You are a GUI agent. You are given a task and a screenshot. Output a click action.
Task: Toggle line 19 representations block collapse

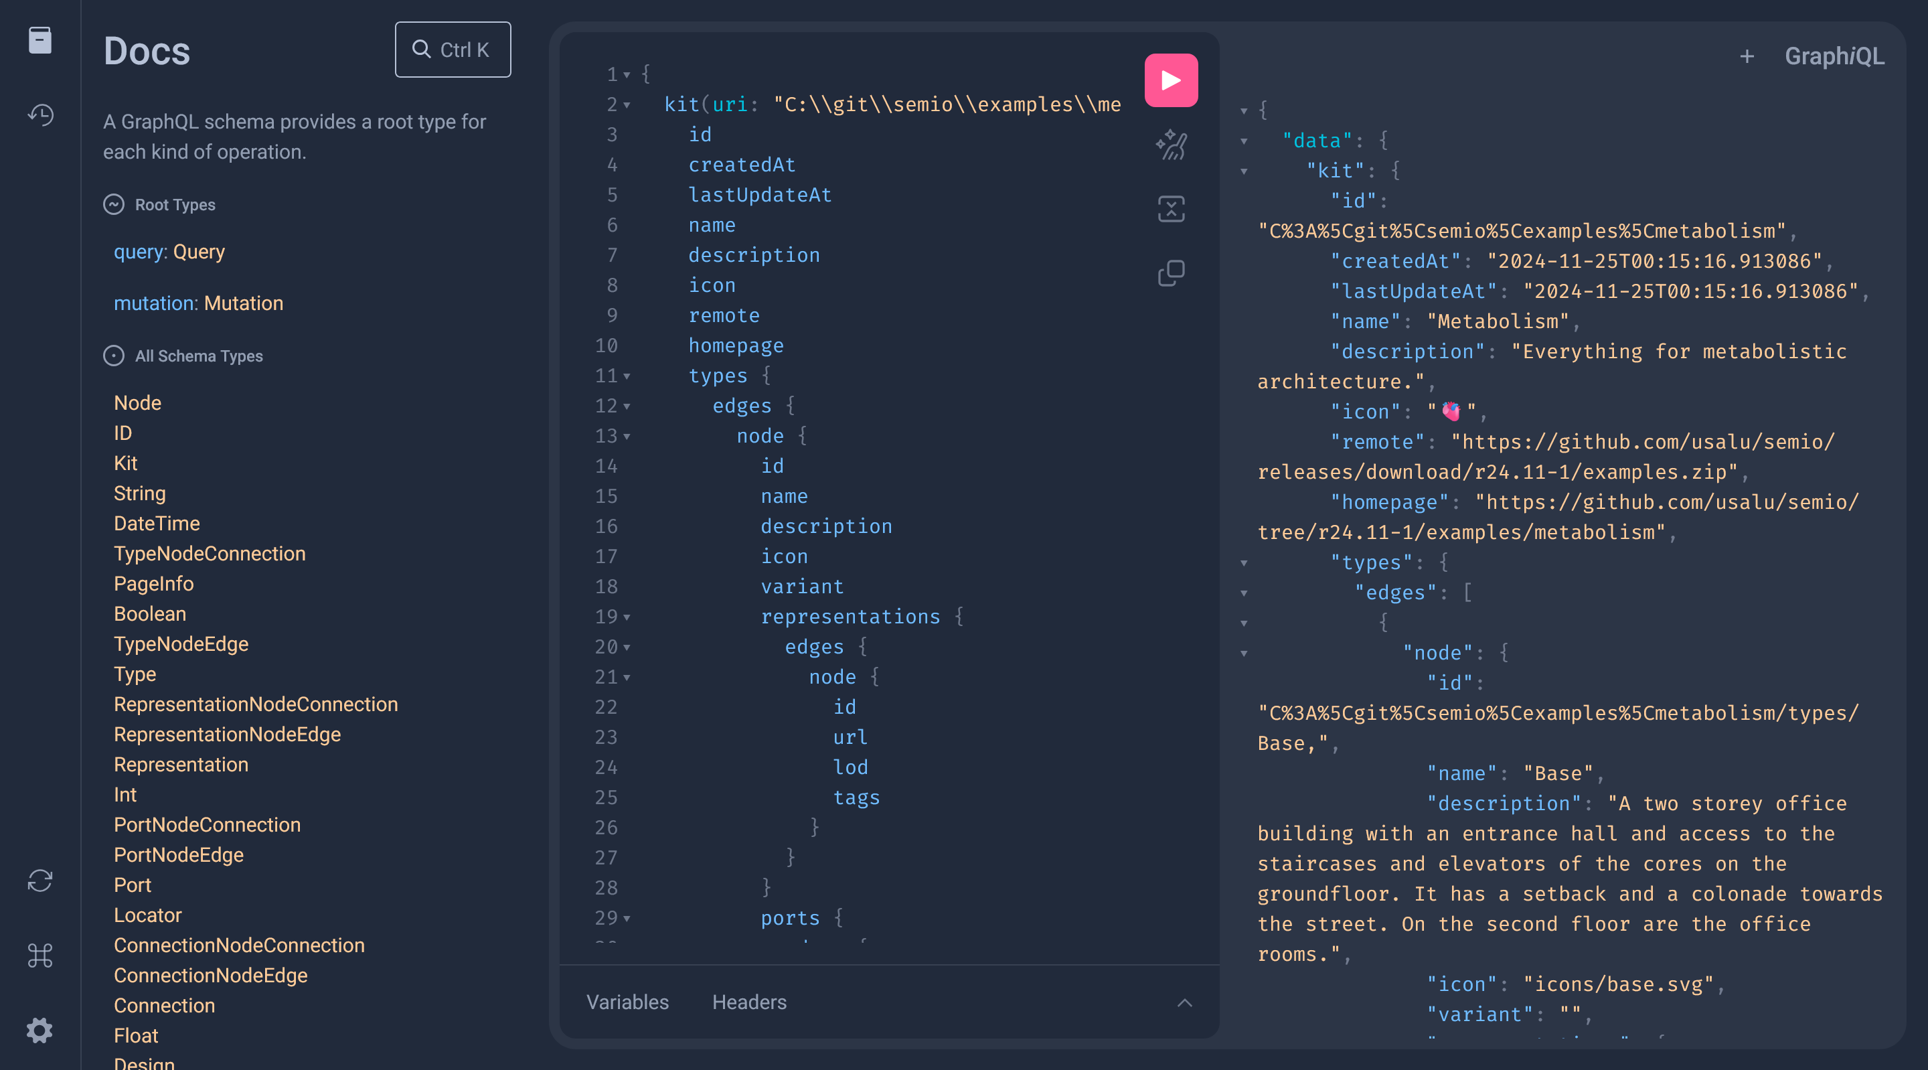(631, 615)
